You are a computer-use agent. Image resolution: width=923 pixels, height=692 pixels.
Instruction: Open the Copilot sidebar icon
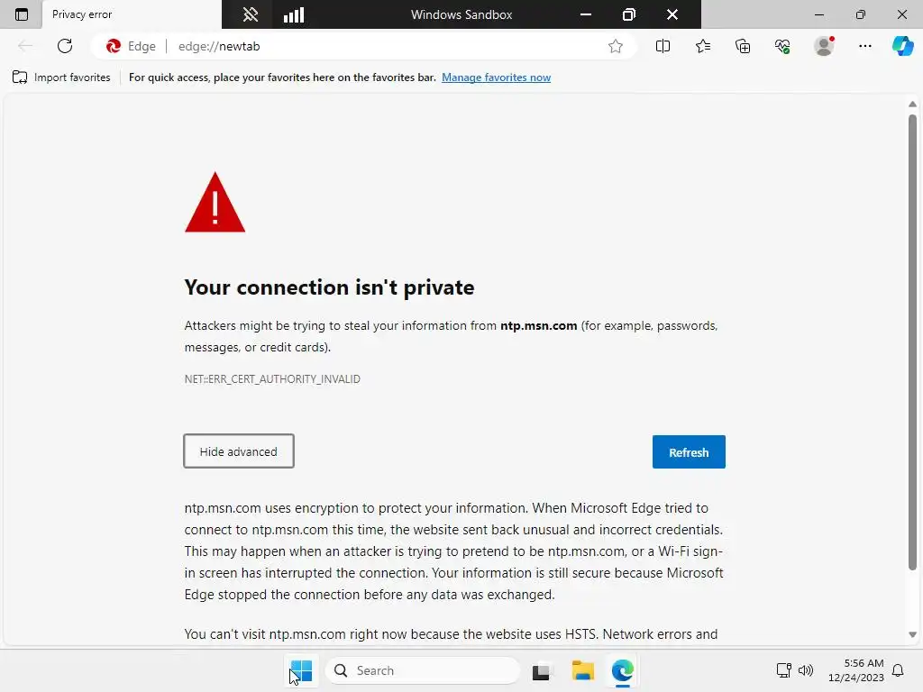click(x=902, y=46)
